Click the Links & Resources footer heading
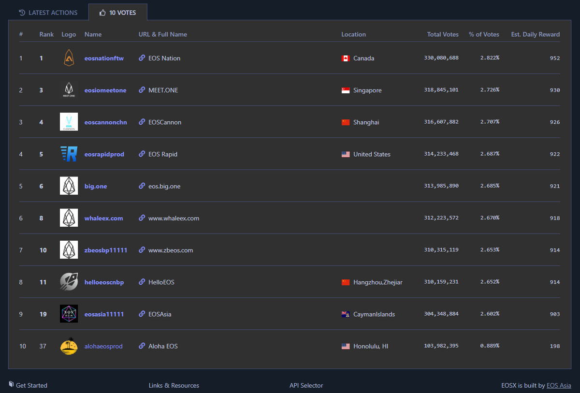Screen dimensions: 580x393 174,385
